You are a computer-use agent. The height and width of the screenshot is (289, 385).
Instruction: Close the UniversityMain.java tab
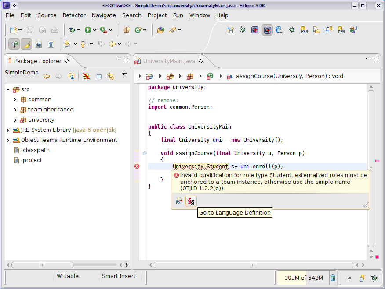tap(201, 61)
